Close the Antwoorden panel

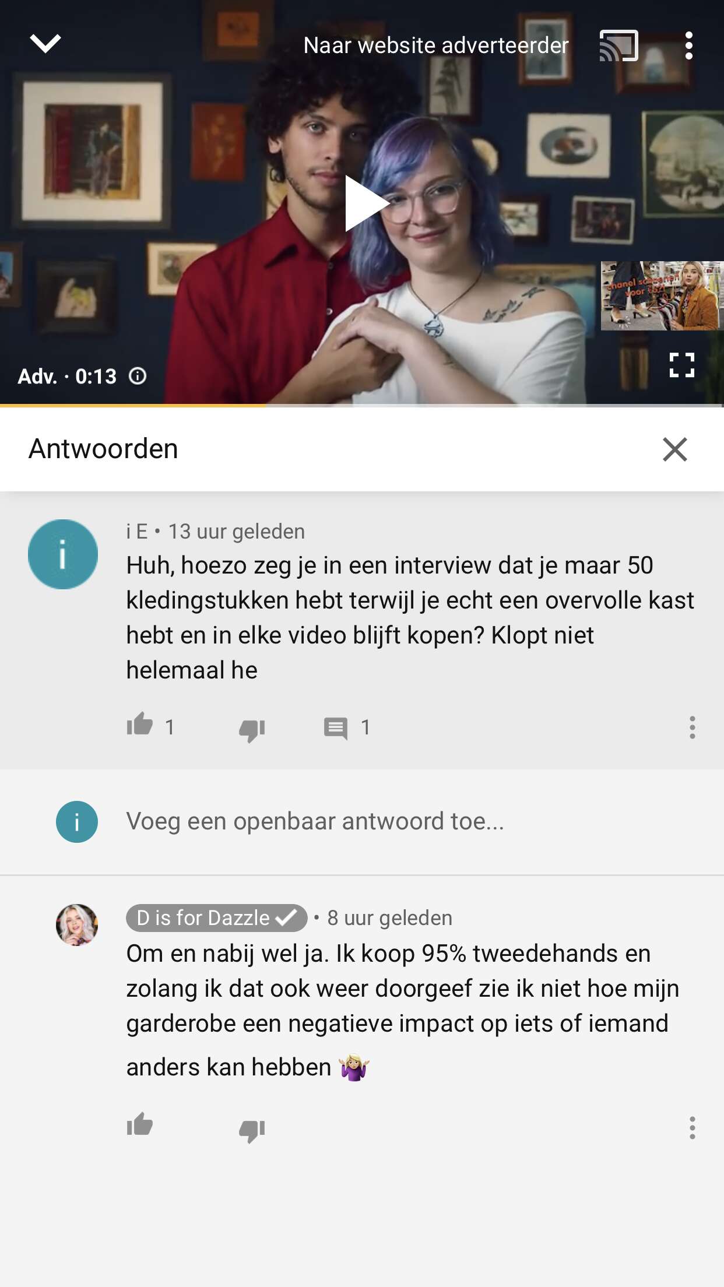tap(675, 449)
